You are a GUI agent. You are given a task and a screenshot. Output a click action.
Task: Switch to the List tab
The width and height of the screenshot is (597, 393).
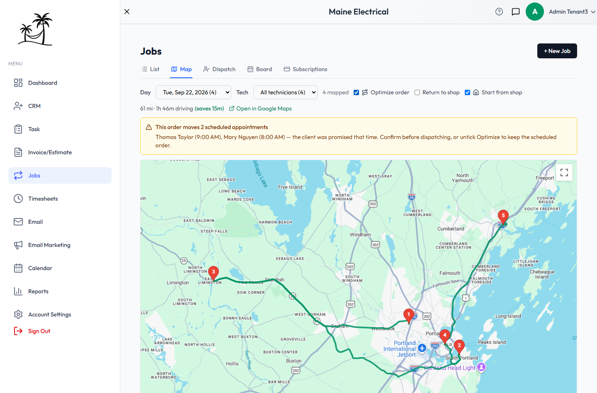(150, 69)
